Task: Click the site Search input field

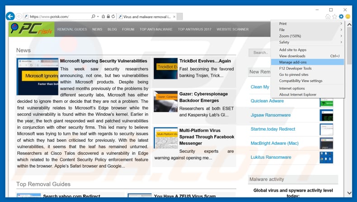Action: [x=259, y=52]
